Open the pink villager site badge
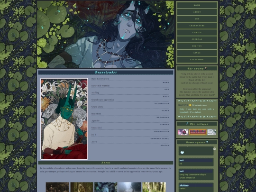 point(183,132)
